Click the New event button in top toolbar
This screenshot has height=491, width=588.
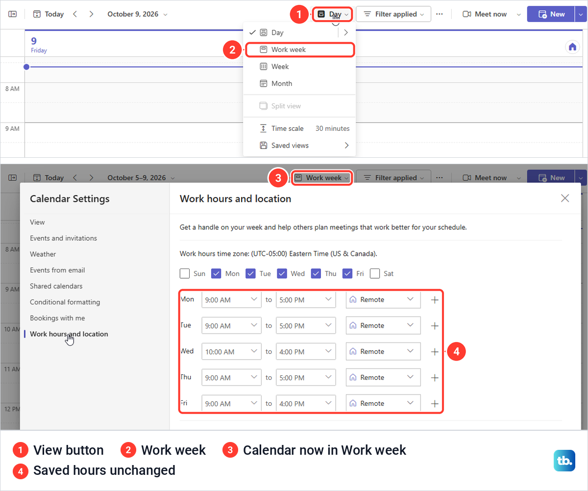[x=550, y=14]
